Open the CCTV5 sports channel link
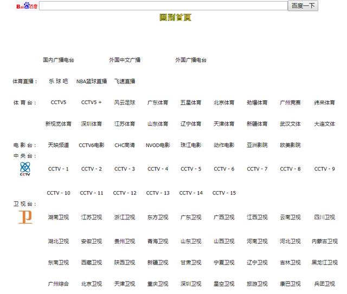Image resolution: width=347 pixels, height=294 pixels. click(59, 102)
